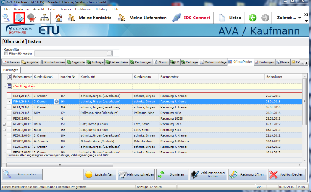Image resolution: width=311 pixels, height=192 pixels.
Task: Switch to the Mahnvorschläge tab
Action: point(213,62)
